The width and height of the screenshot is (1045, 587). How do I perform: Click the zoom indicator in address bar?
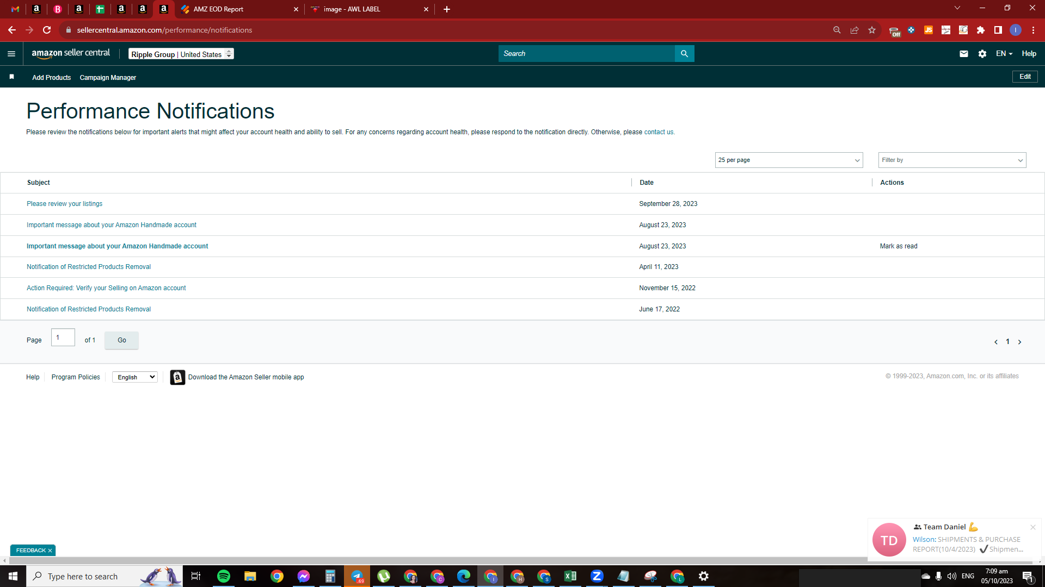(x=837, y=30)
